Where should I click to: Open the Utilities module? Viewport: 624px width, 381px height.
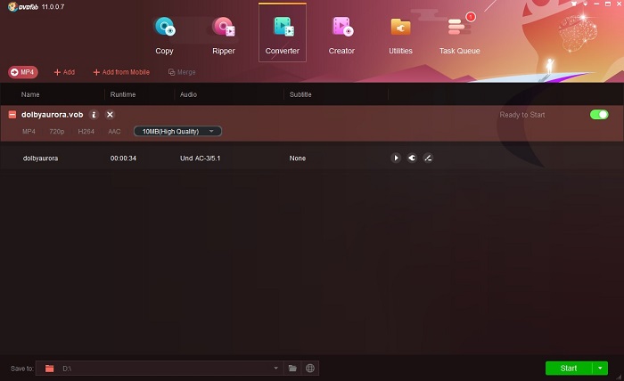(x=400, y=34)
